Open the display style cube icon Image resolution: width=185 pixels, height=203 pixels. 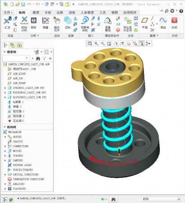click(x=116, y=44)
